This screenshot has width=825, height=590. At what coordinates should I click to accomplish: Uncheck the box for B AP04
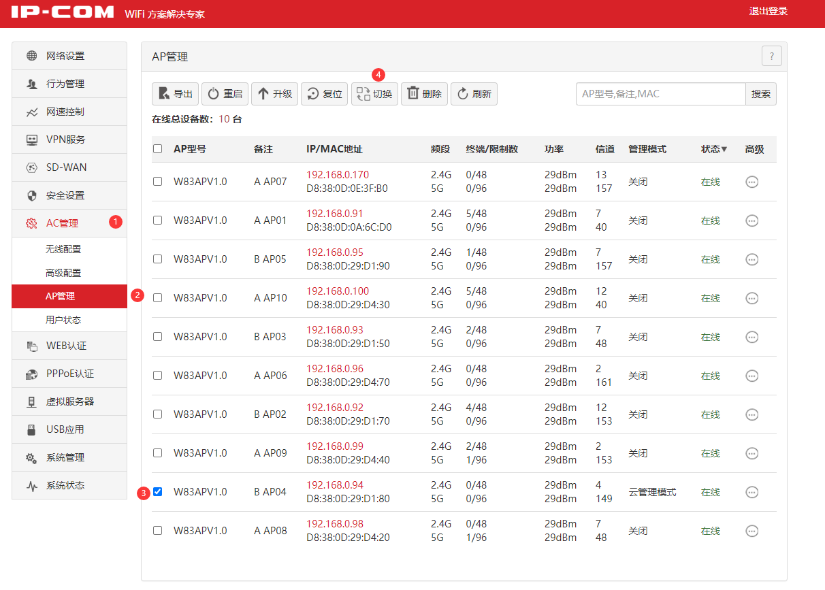tap(158, 491)
